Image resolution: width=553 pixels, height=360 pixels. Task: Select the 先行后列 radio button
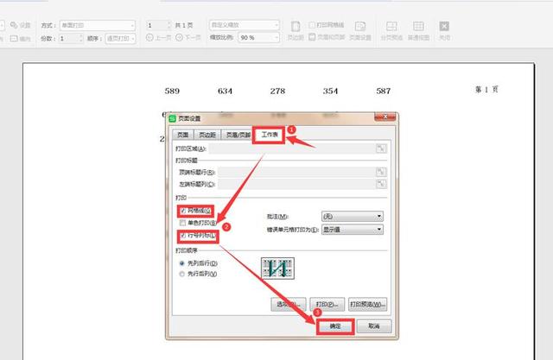[182, 274]
